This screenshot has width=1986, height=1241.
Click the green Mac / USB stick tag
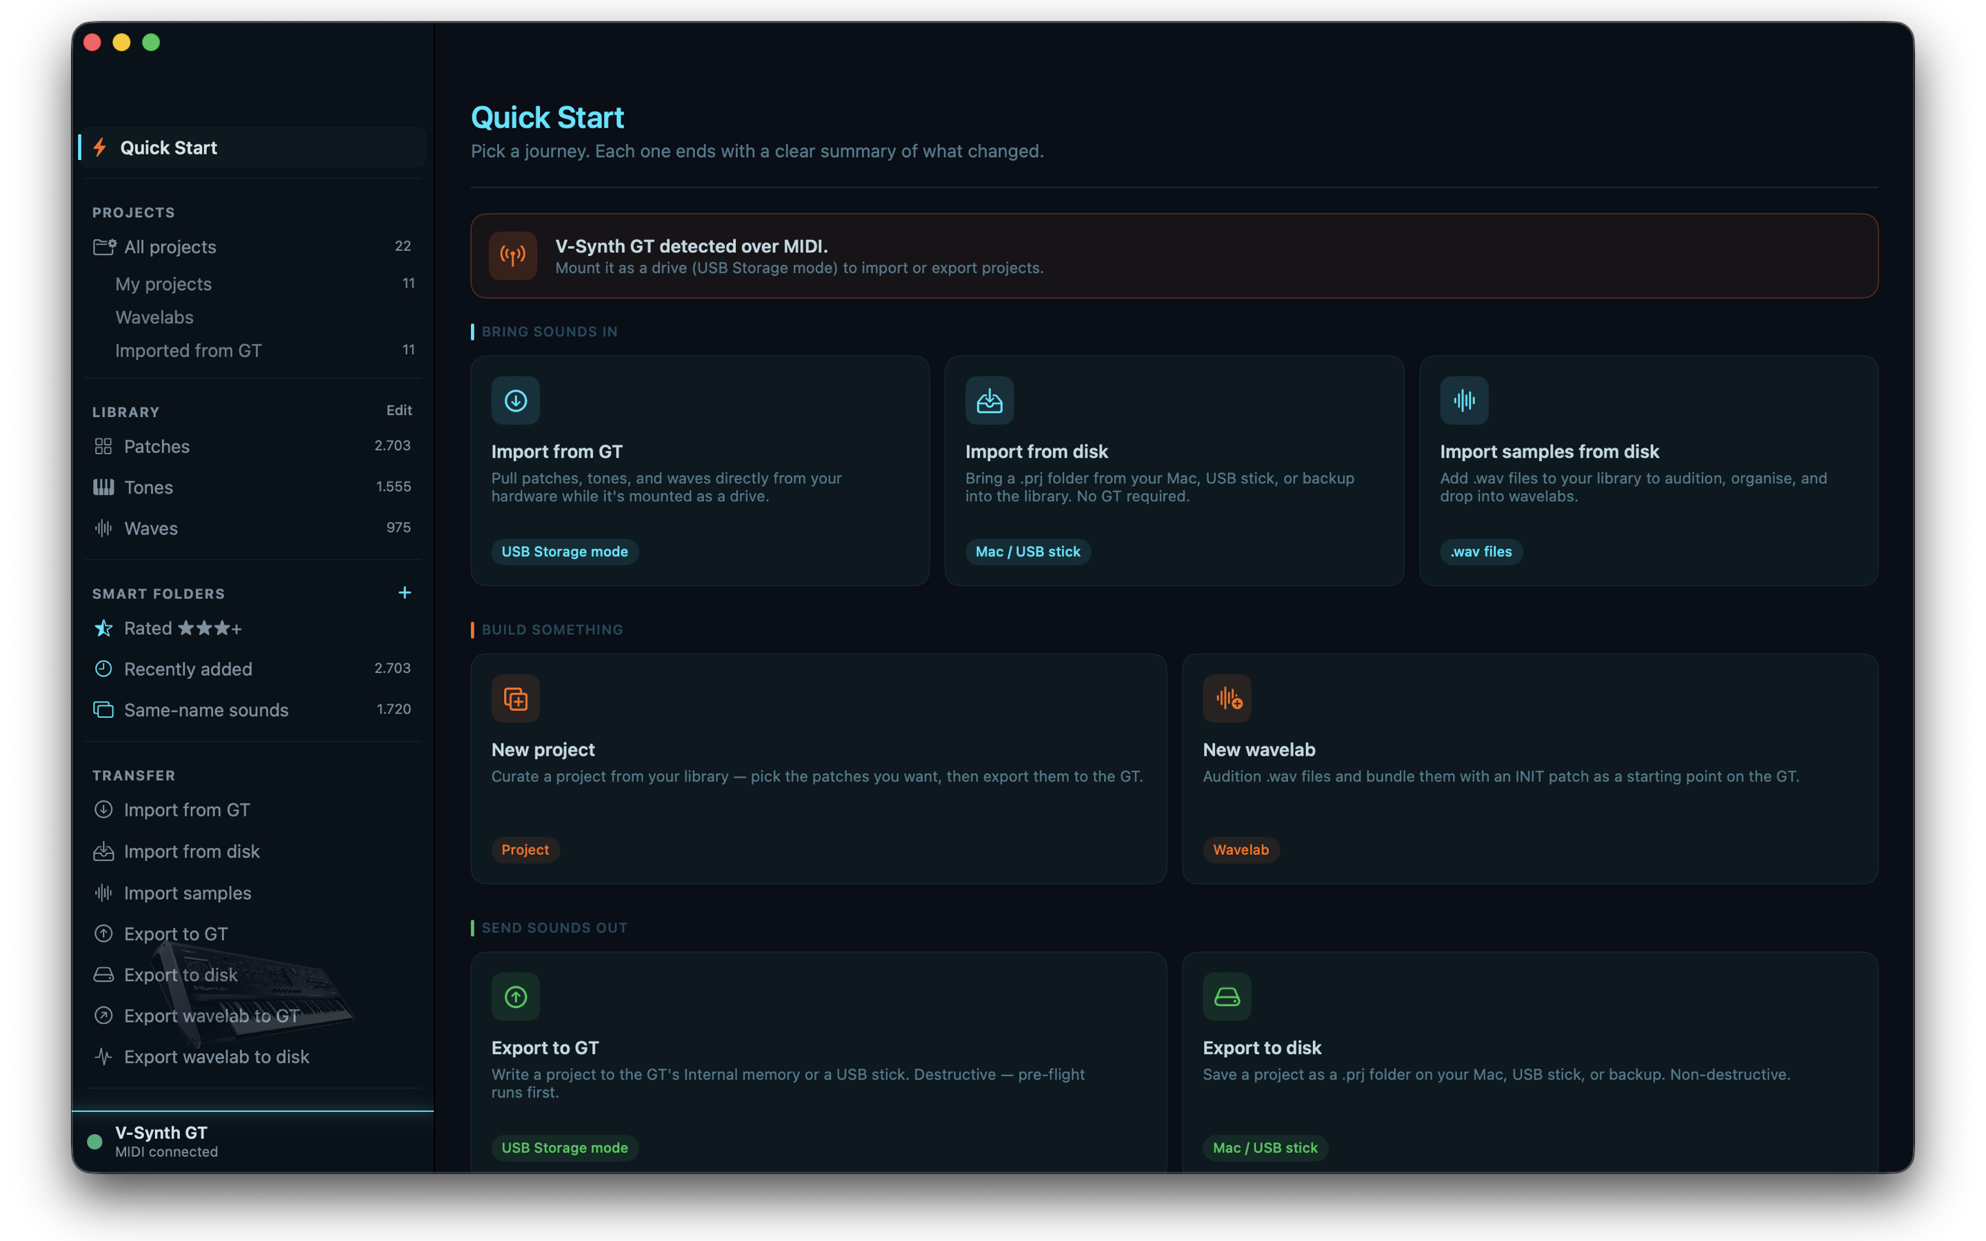[x=1265, y=1147]
